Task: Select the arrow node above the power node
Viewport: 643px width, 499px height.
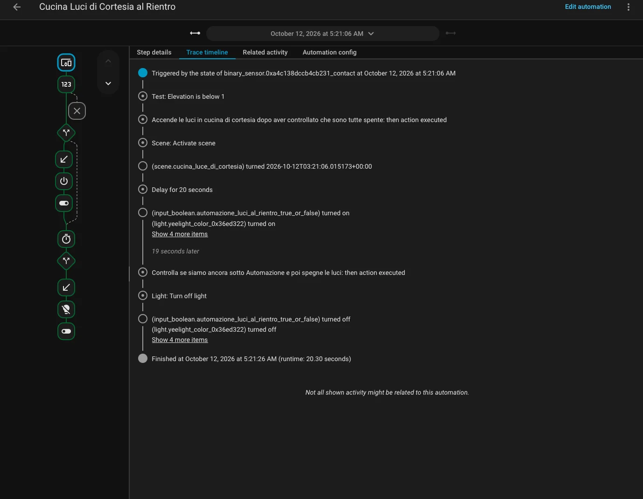Action: pos(64,159)
